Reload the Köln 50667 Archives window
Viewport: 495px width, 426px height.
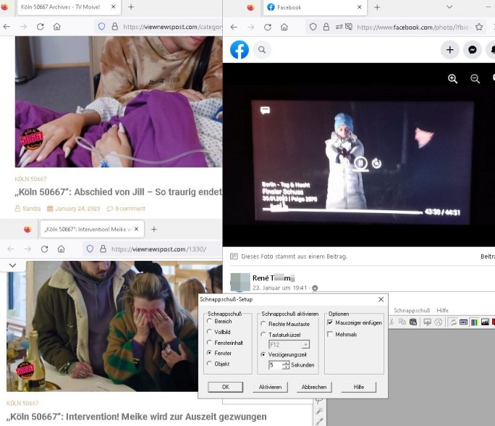pyautogui.click(x=40, y=27)
